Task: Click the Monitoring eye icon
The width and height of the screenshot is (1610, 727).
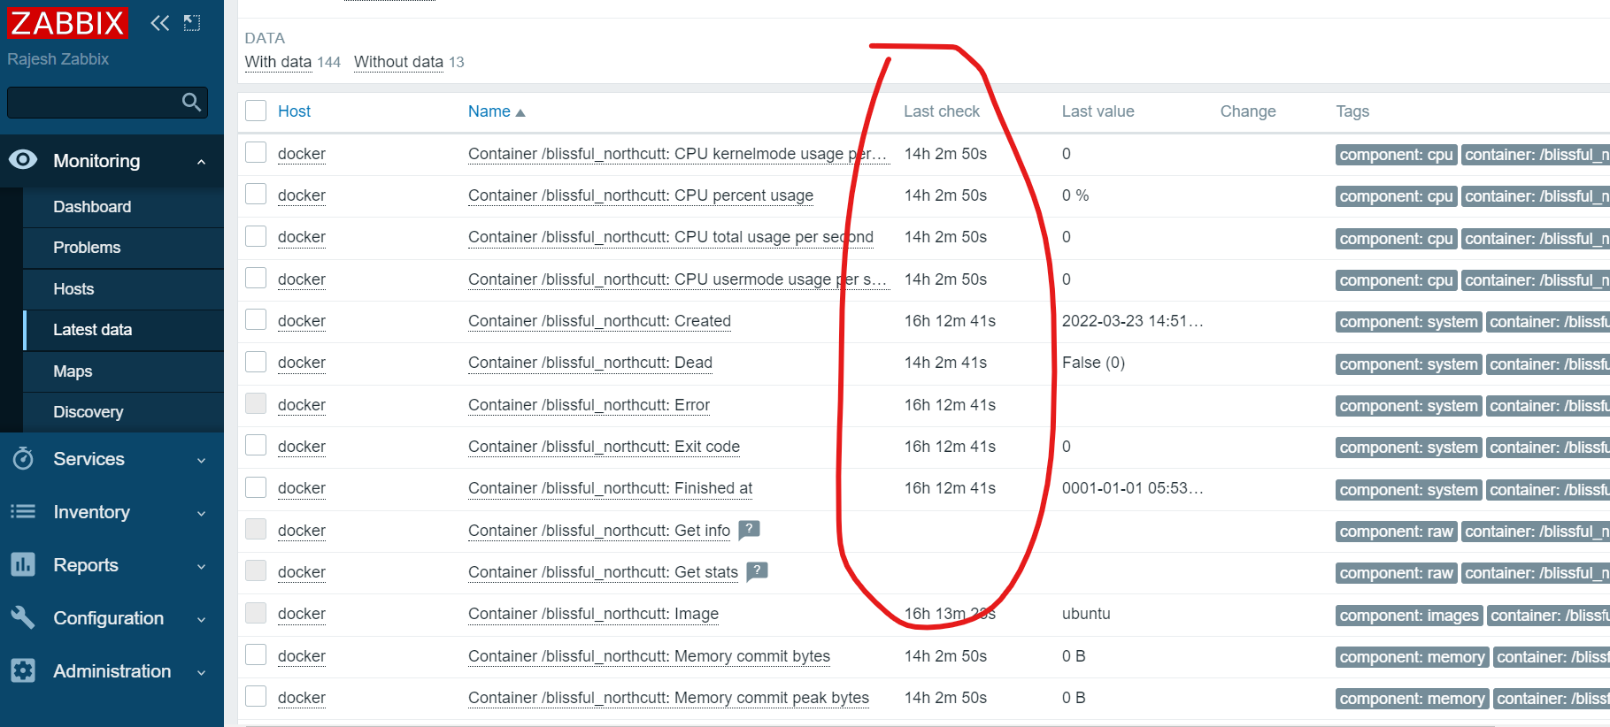Action: click(23, 160)
